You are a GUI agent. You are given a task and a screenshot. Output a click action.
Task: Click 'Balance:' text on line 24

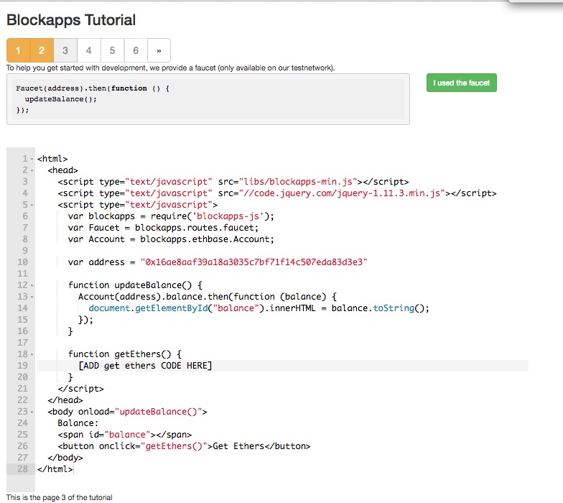pos(78,423)
